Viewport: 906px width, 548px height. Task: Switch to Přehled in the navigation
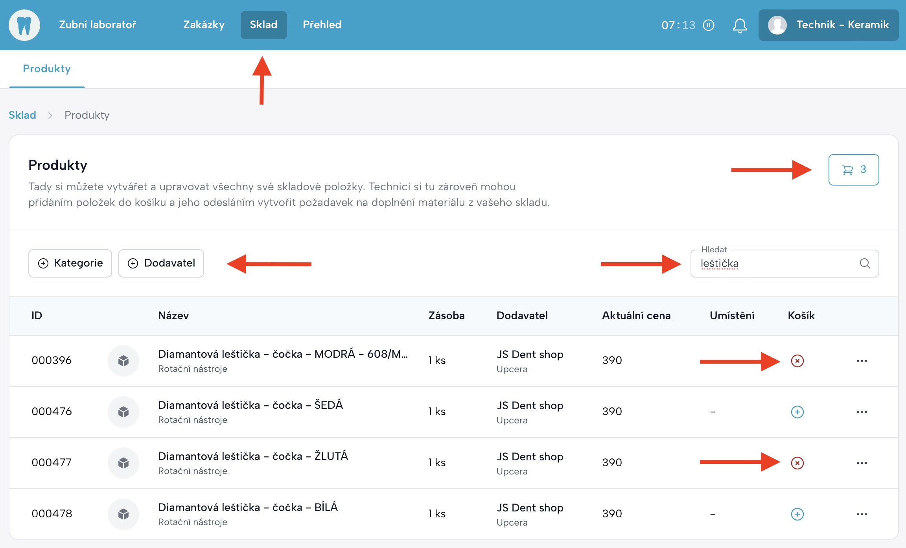point(322,25)
